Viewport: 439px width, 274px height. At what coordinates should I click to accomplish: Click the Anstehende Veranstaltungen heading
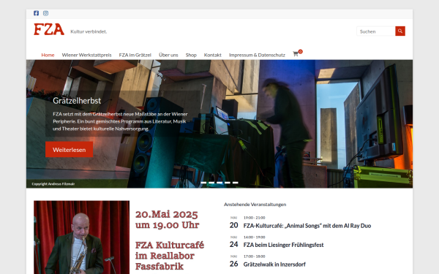pyautogui.click(x=255, y=205)
